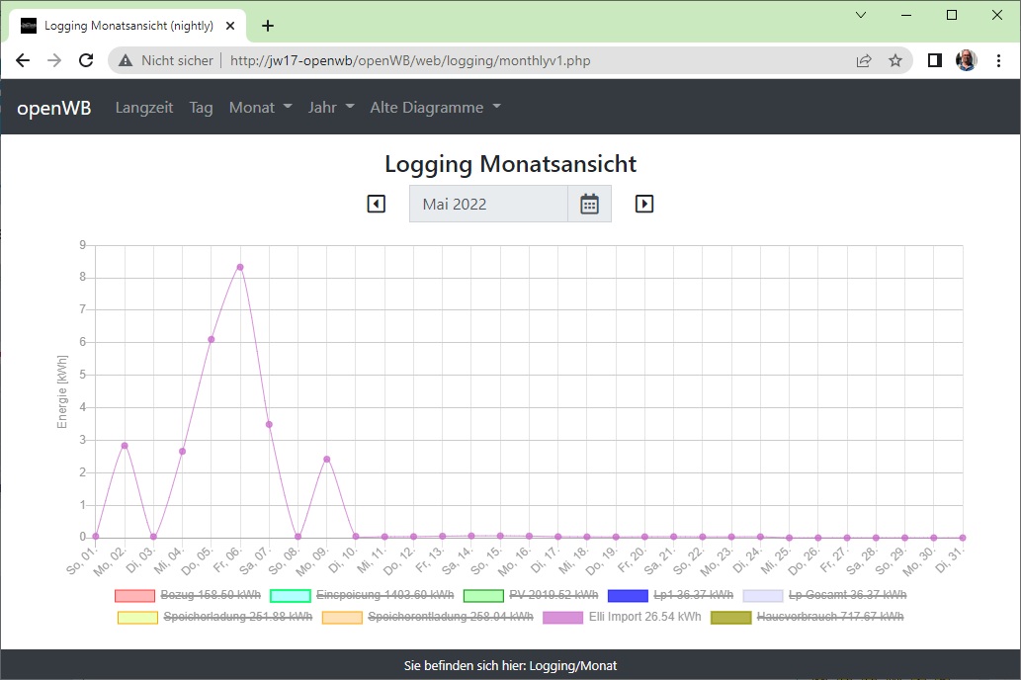The image size is (1021, 680).
Task: Navigate back with browser arrow
Action: [23, 60]
